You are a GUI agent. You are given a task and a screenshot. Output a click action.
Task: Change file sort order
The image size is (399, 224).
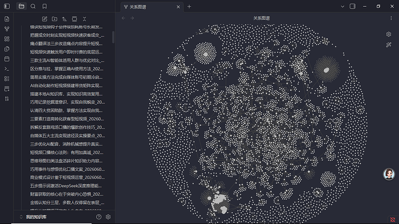[x=64, y=19]
